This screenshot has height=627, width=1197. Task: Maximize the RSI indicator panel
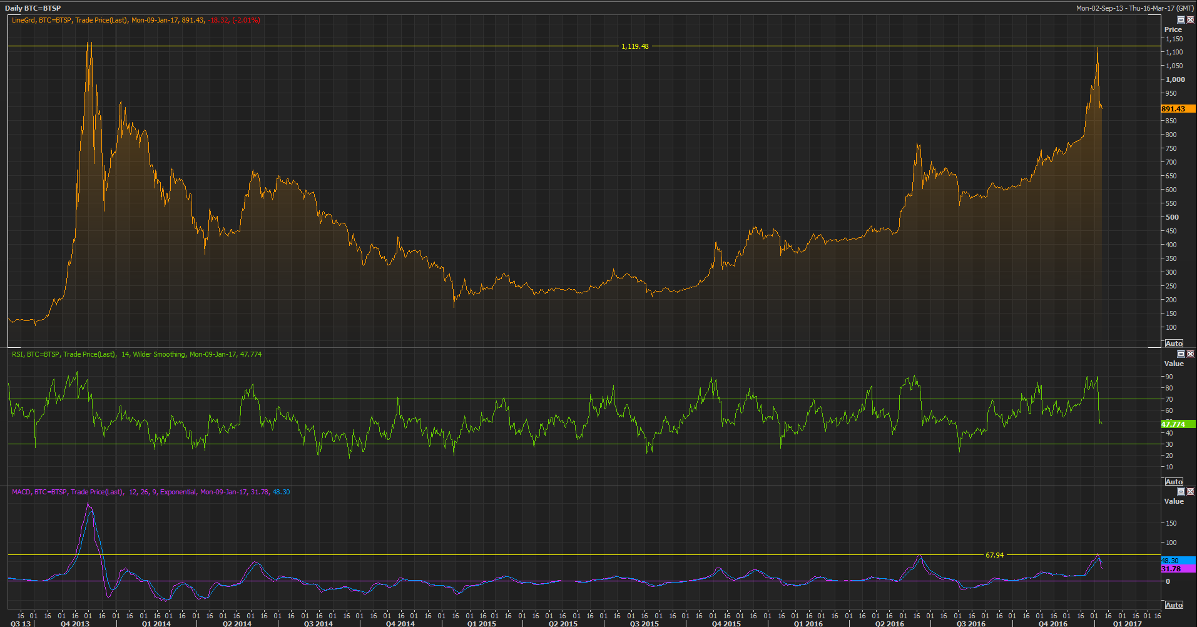1181,354
